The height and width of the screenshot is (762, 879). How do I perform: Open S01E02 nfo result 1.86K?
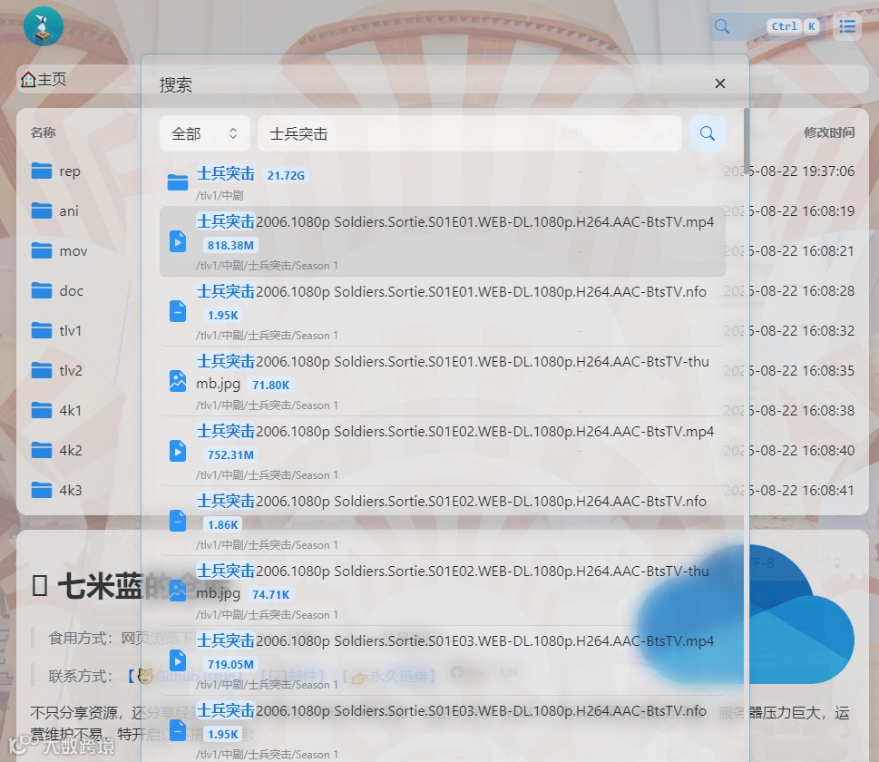443,521
